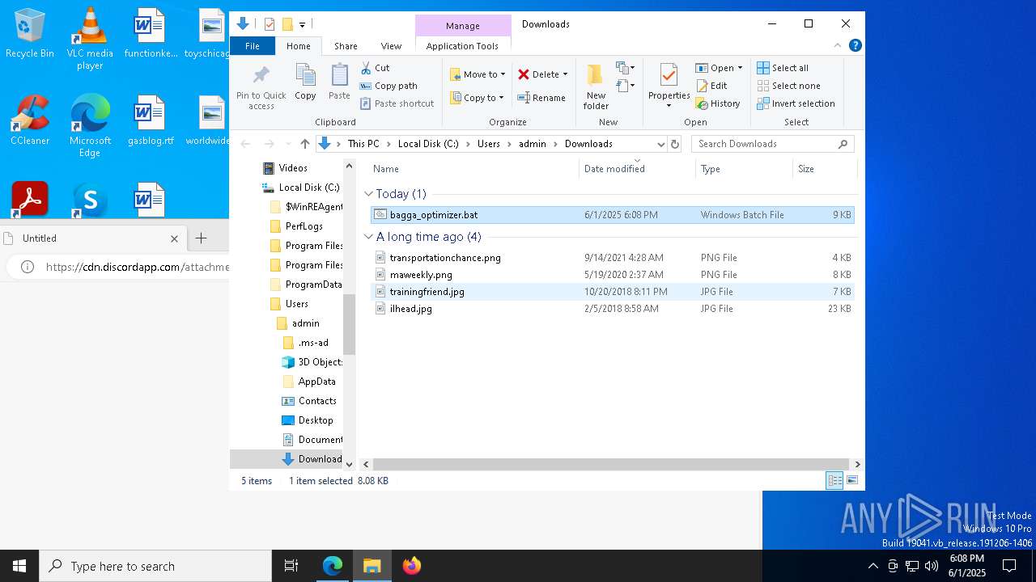1036x582 pixels.
Task: Click the Properties checkmark icon
Action: 669,75
